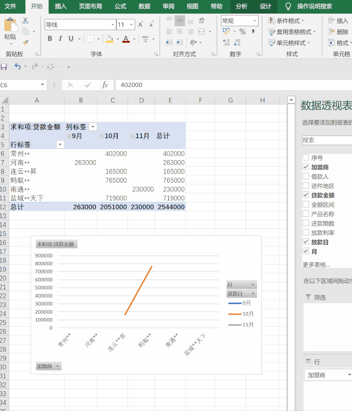The width and height of the screenshot is (352, 411).
Task: Uncheck the 贷款金额 field checkbox
Action: click(306, 195)
